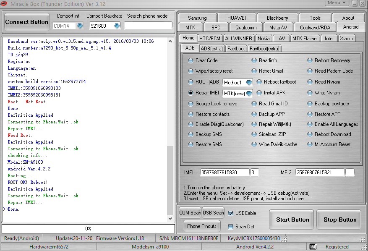The height and width of the screenshot is (251, 368).
Task: Click the 'Hardware:mt6572' status entry
Action: point(49,246)
